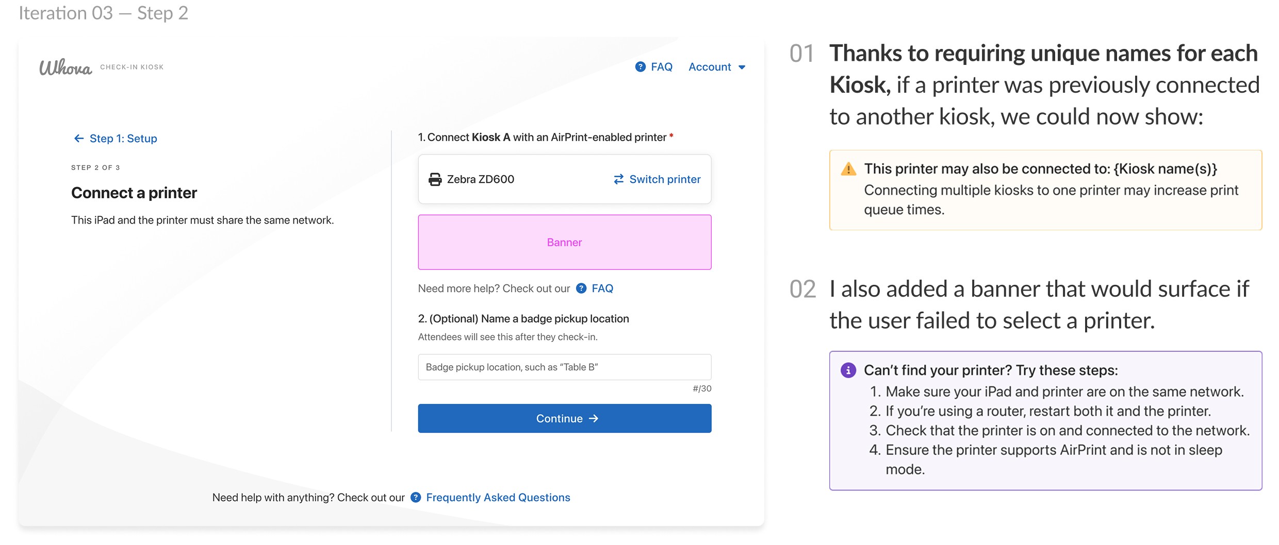Click the yellow warning triangle icon
This screenshot has width=1279, height=545.
click(x=848, y=169)
